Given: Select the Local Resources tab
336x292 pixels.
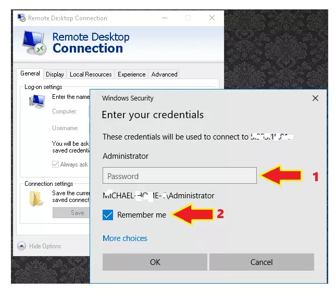Looking at the screenshot, I should coord(91,74).
